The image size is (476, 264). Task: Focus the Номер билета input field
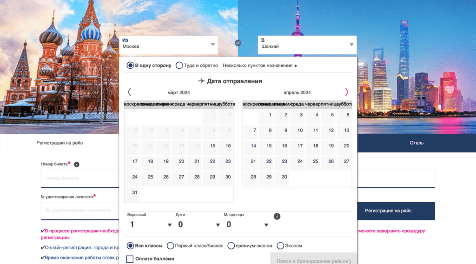click(x=80, y=178)
